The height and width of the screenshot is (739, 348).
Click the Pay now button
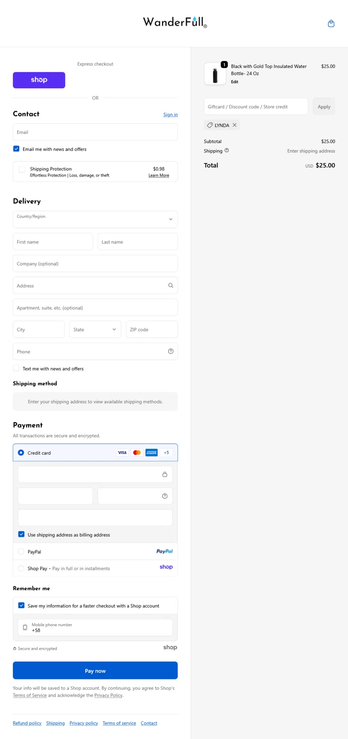coord(95,671)
